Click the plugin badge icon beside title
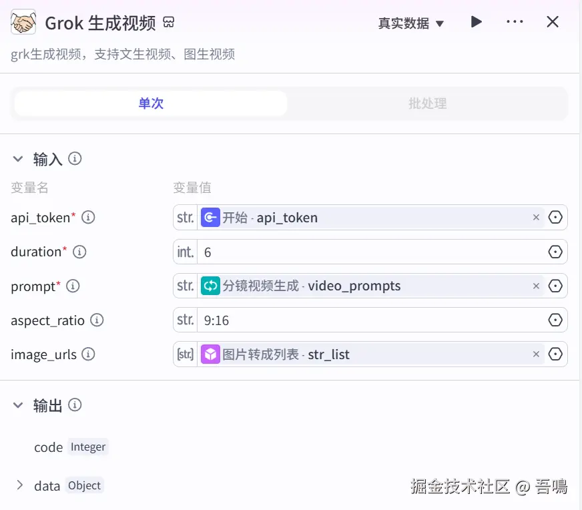This screenshot has height=510, width=582. click(x=168, y=23)
